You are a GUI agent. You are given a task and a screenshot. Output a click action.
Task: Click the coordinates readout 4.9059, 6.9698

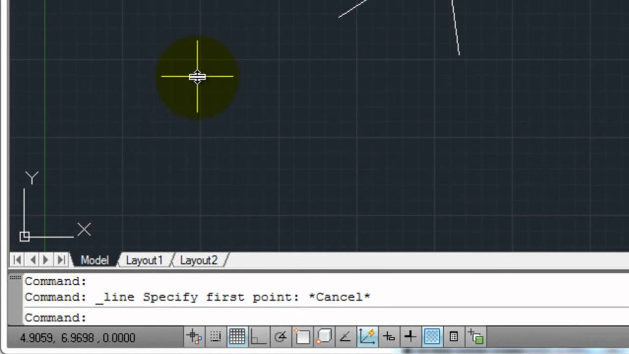coord(78,338)
